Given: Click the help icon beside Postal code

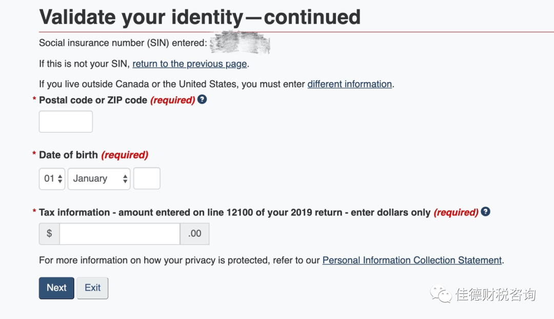Looking at the screenshot, I should tap(202, 99).
